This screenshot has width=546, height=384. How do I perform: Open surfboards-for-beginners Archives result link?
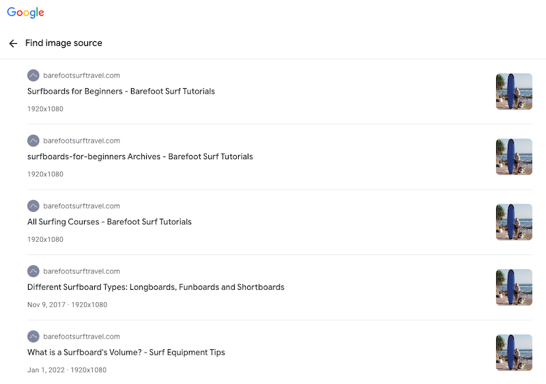[x=140, y=156]
